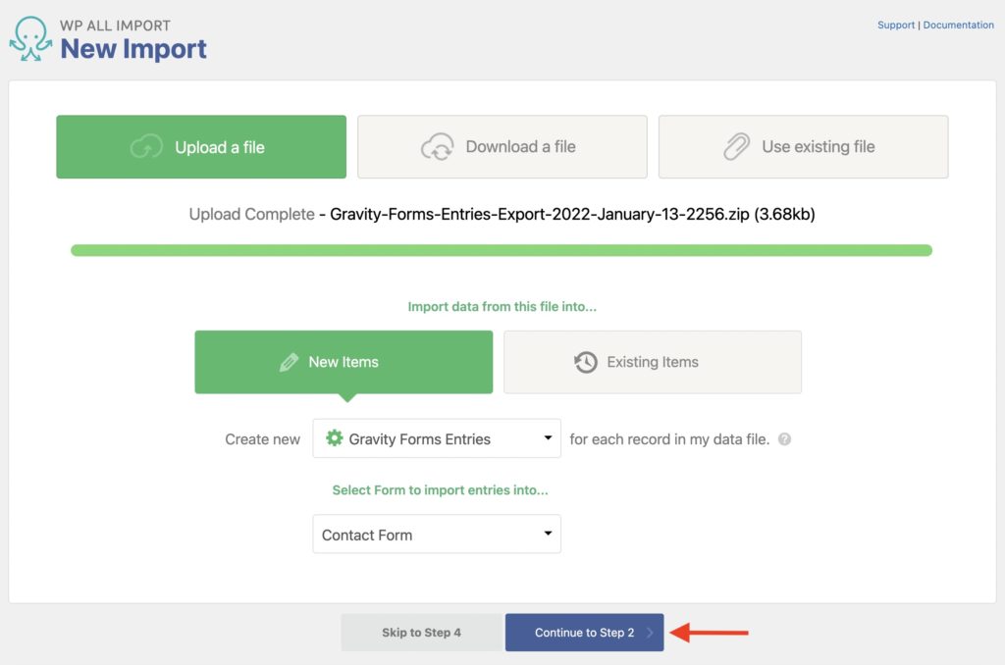Continue to Step 2 of the import
Viewport: 1005px width, 665px height.
click(x=584, y=632)
